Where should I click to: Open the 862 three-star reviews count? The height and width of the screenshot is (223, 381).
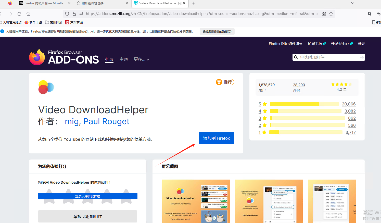click(x=352, y=118)
